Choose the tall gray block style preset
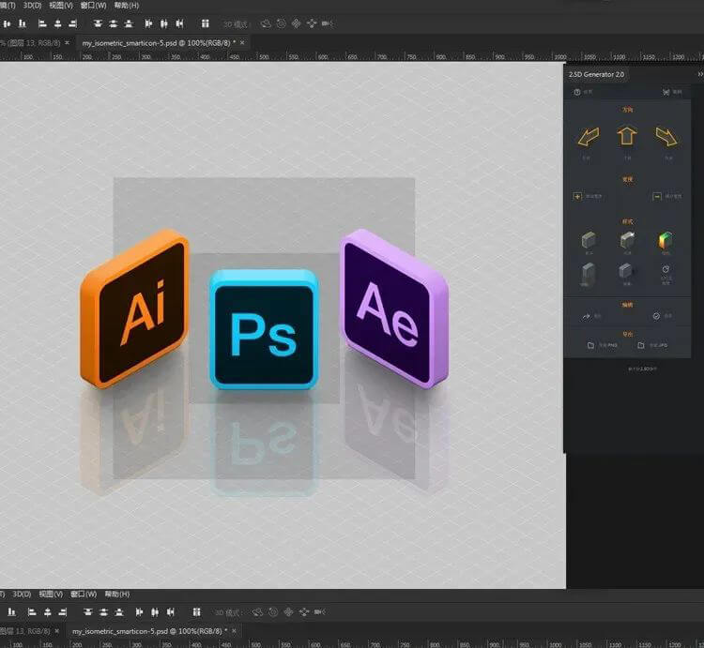The height and width of the screenshot is (648, 704). coord(589,273)
